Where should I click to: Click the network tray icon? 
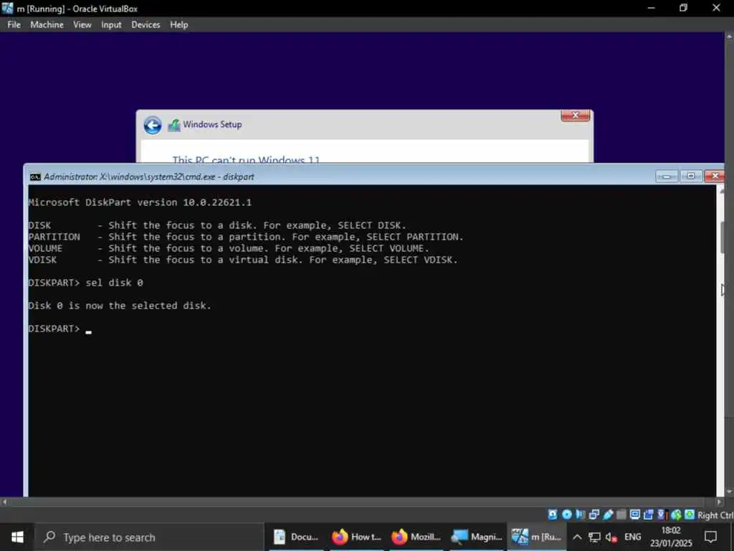pyautogui.click(x=594, y=537)
